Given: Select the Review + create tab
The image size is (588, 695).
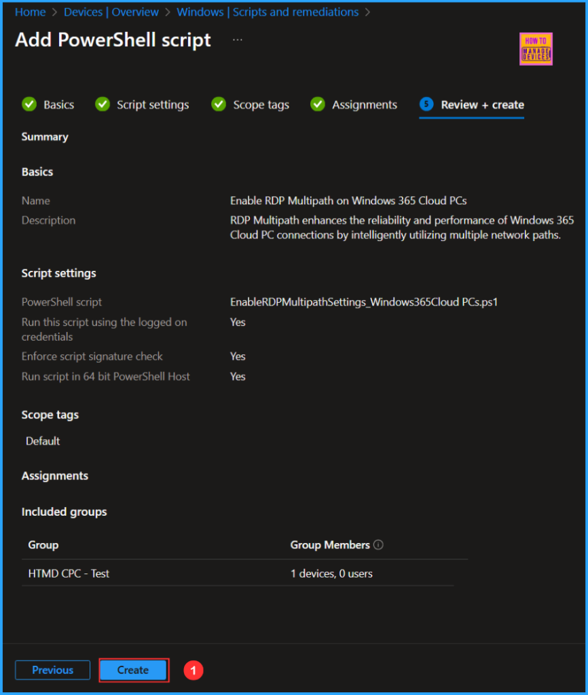Looking at the screenshot, I should tap(482, 105).
